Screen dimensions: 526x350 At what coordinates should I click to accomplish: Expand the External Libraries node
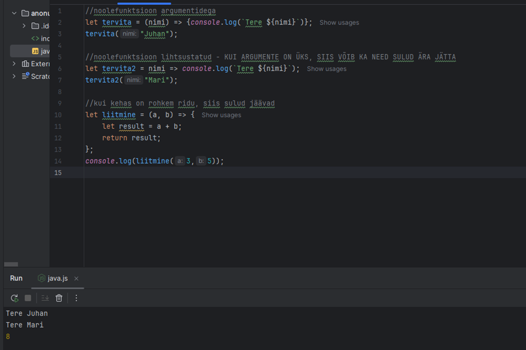(x=14, y=64)
